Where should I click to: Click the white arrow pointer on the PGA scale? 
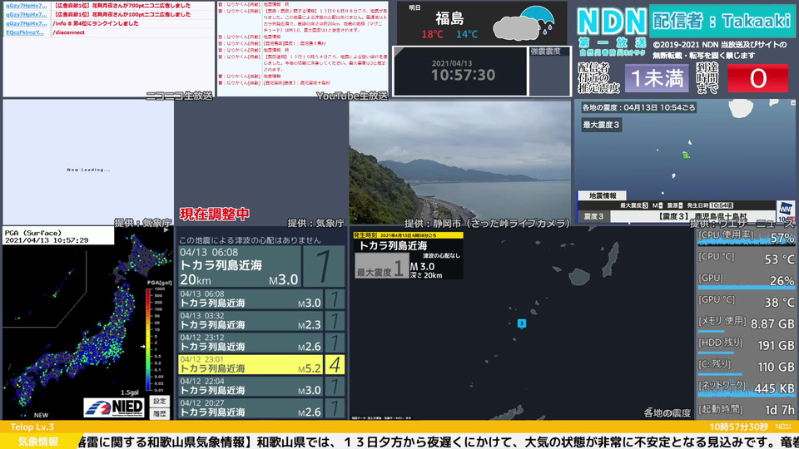(143, 347)
